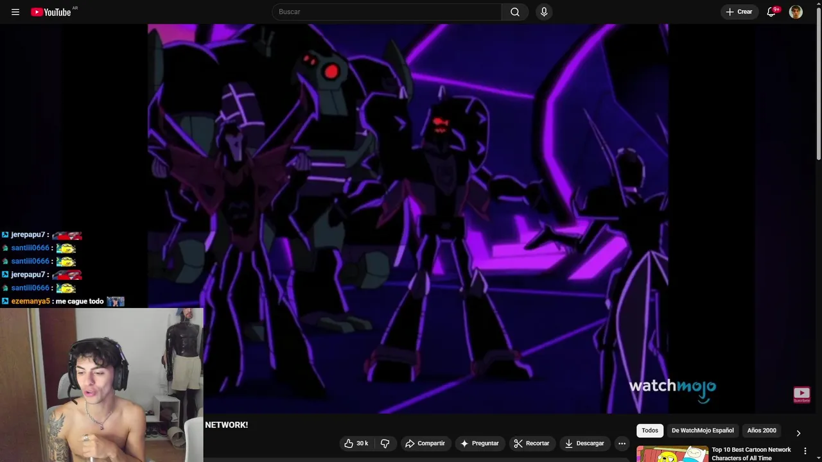Start voice search with microphone icon

click(x=544, y=12)
